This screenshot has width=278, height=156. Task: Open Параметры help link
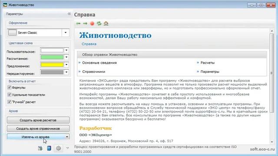tap(210, 71)
